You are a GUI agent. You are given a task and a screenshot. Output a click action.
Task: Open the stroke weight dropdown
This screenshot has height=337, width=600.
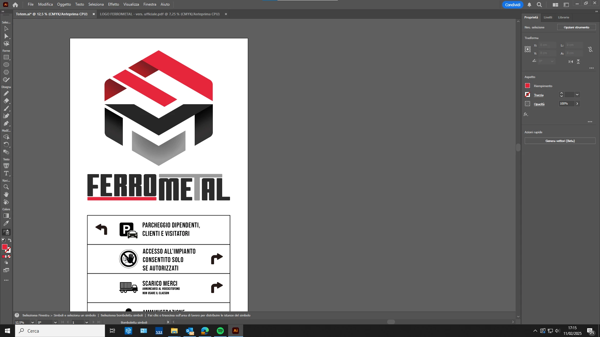(x=577, y=95)
